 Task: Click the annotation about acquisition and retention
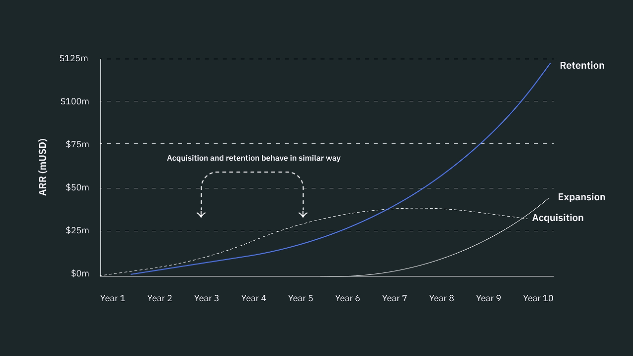pos(254,158)
